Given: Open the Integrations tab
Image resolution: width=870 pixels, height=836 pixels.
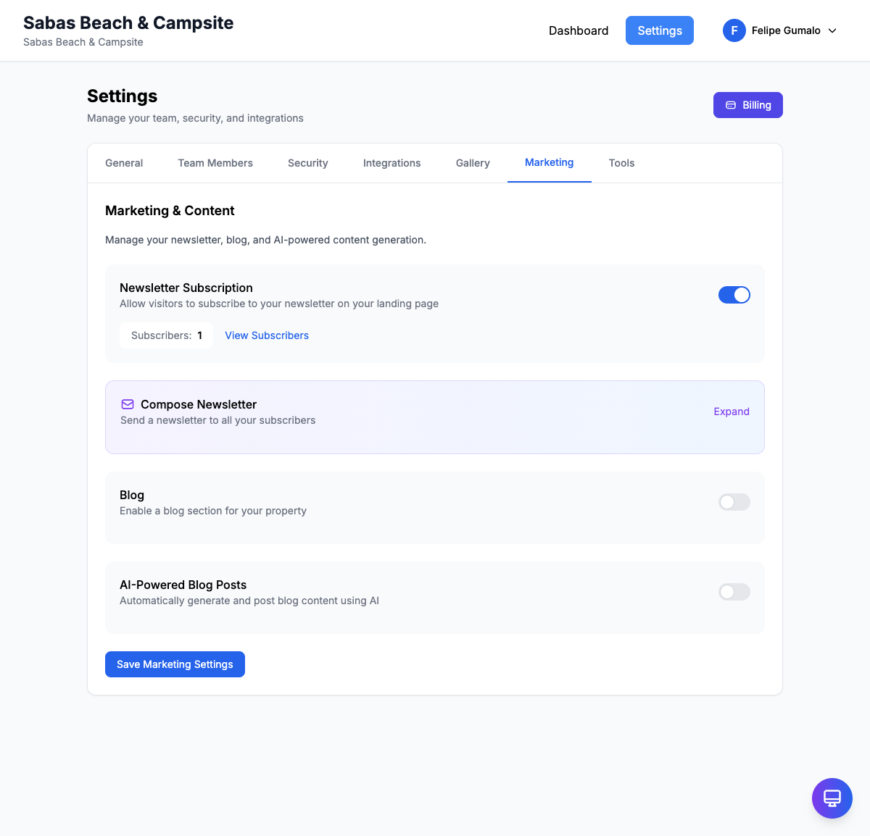Looking at the screenshot, I should coord(391,163).
